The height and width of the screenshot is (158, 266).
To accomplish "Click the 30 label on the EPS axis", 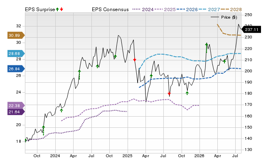I will click(19, 43).
